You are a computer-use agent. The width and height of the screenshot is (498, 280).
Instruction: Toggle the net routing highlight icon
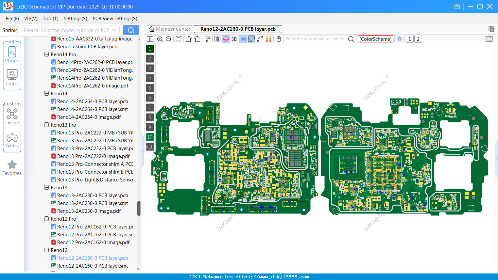click(x=251, y=39)
